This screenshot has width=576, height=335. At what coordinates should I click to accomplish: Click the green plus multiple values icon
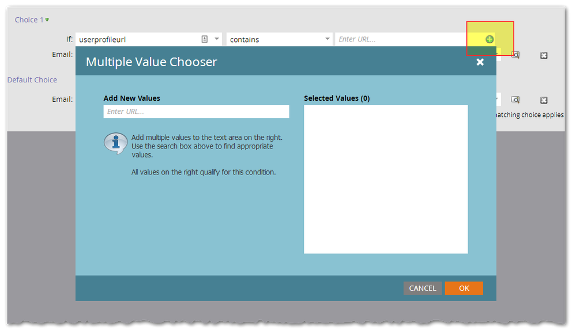click(x=490, y=39)
